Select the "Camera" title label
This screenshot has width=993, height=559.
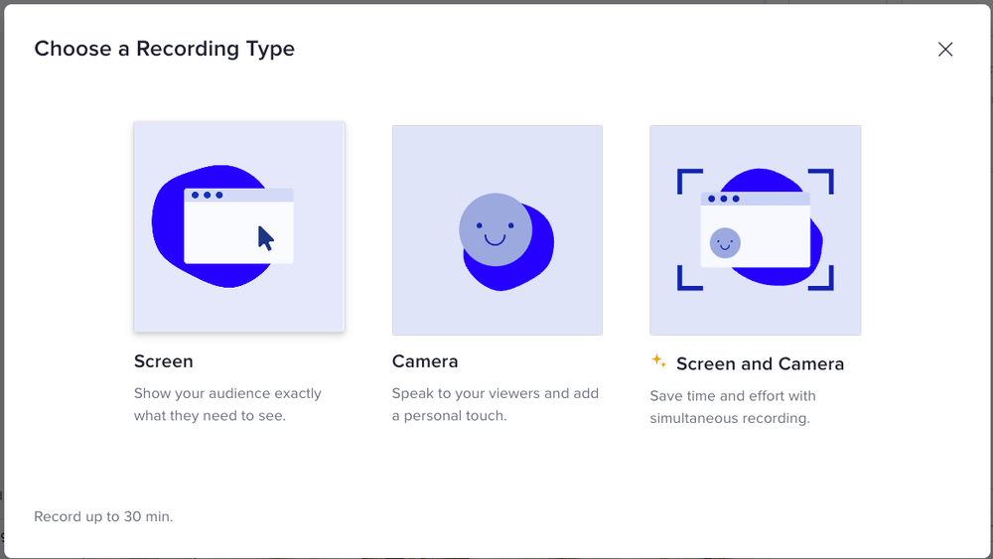tap(425, 361)
